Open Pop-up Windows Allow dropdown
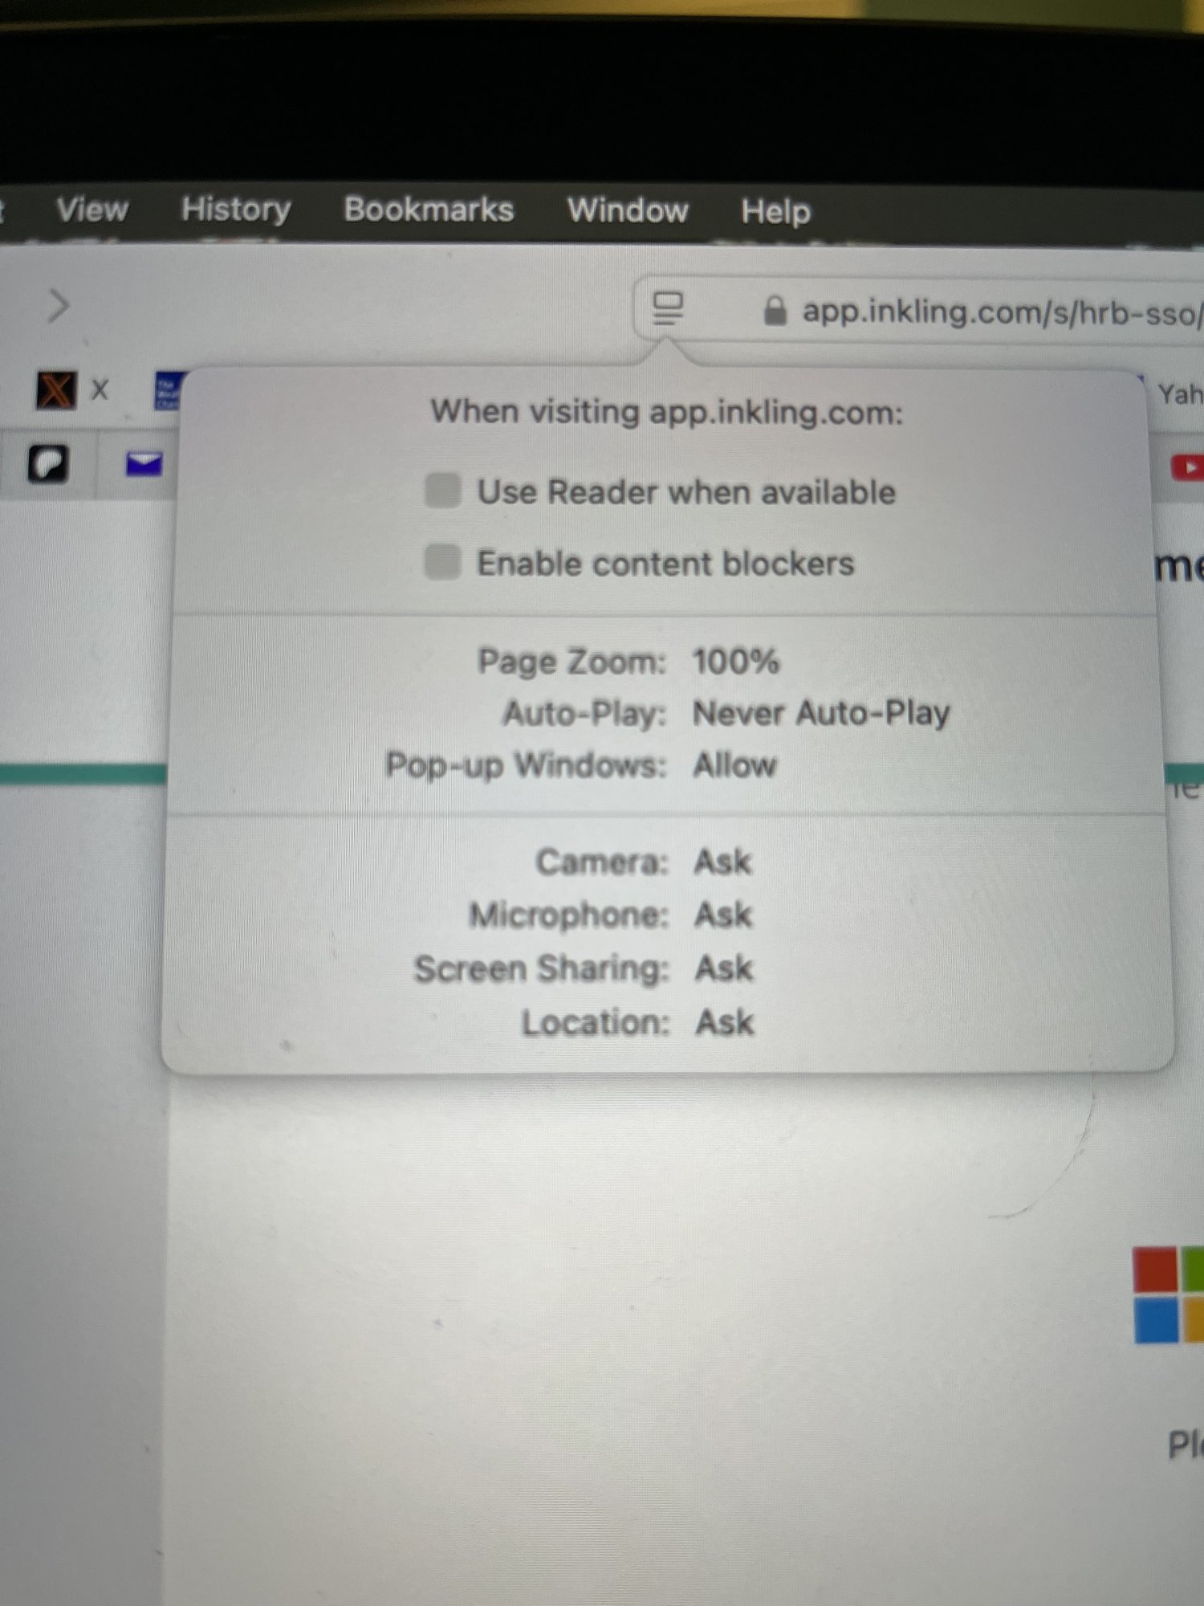Screen dimensions: 1204x1606 (x=734, y=764)
